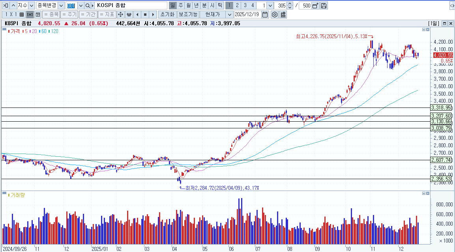Click the magnifier symbol search icon
Screen dimensions: 455x252
pos(88,6)
